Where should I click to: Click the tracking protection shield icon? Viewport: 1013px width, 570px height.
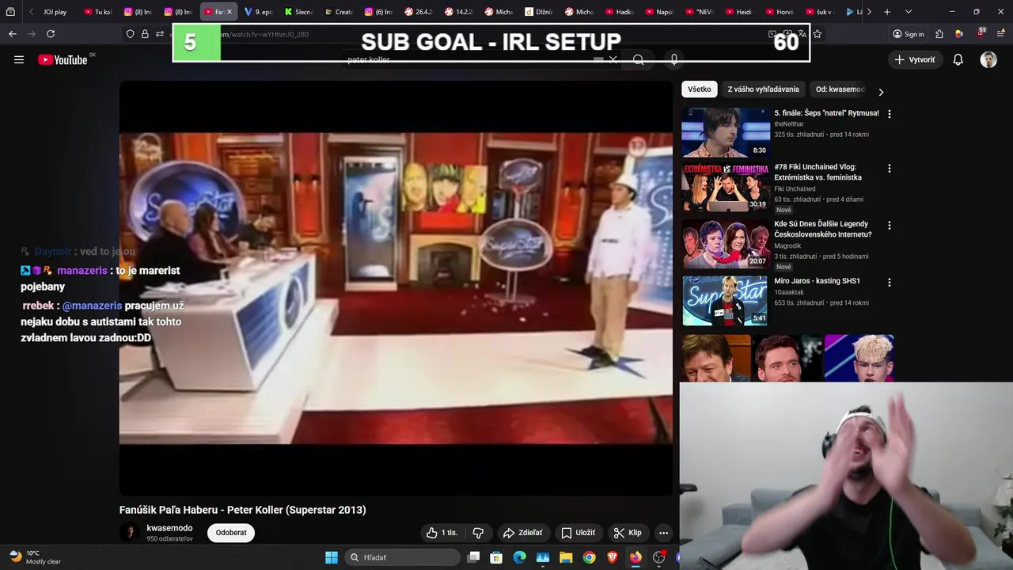(131, 34)
